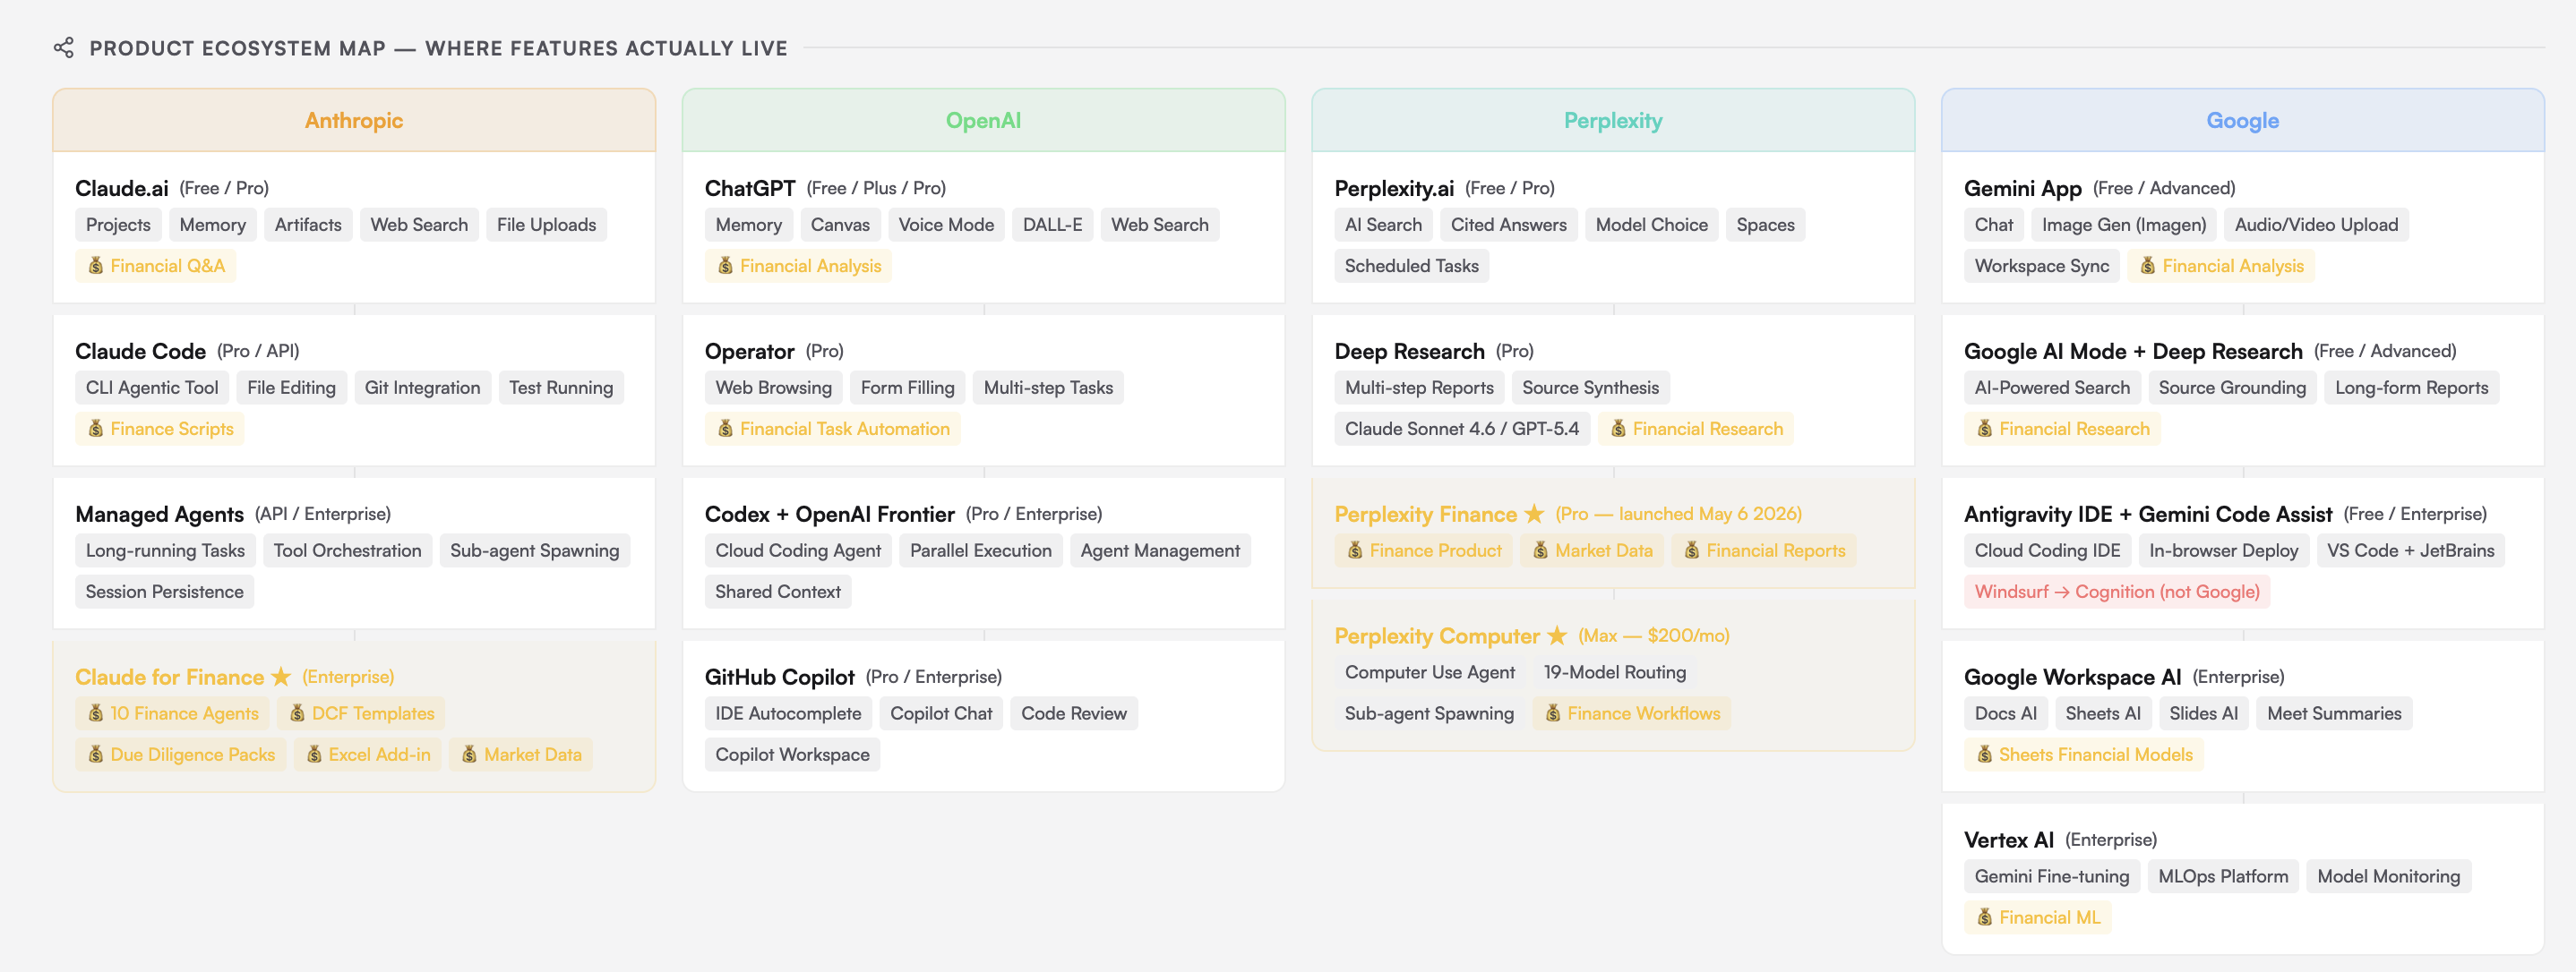This screenshot has height=972, width=2576.
Task: Select the Google column header
Action: 2243,120
